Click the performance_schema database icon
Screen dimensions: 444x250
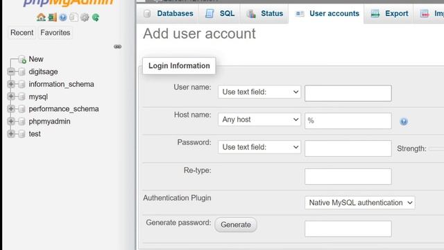click(22, 109)
